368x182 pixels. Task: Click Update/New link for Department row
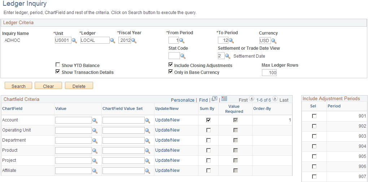point(167,140)
